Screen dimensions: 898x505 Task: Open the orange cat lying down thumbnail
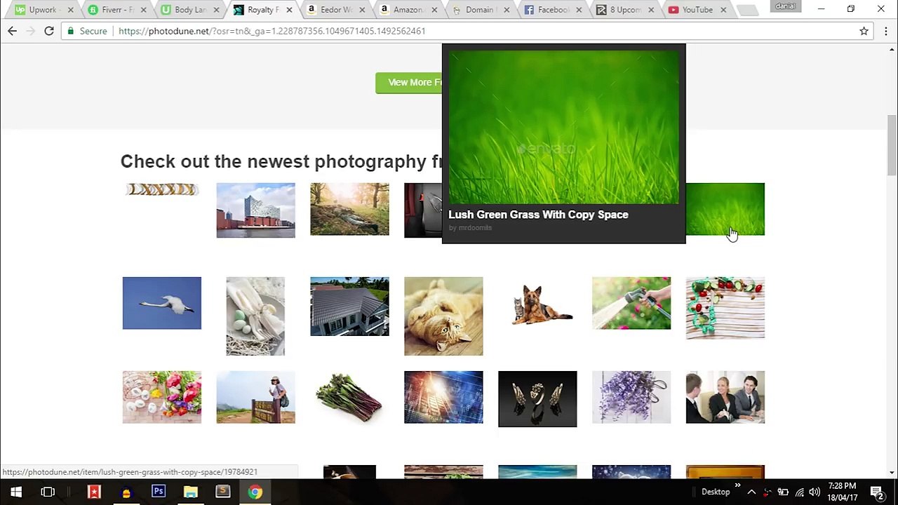pos(443,316)
